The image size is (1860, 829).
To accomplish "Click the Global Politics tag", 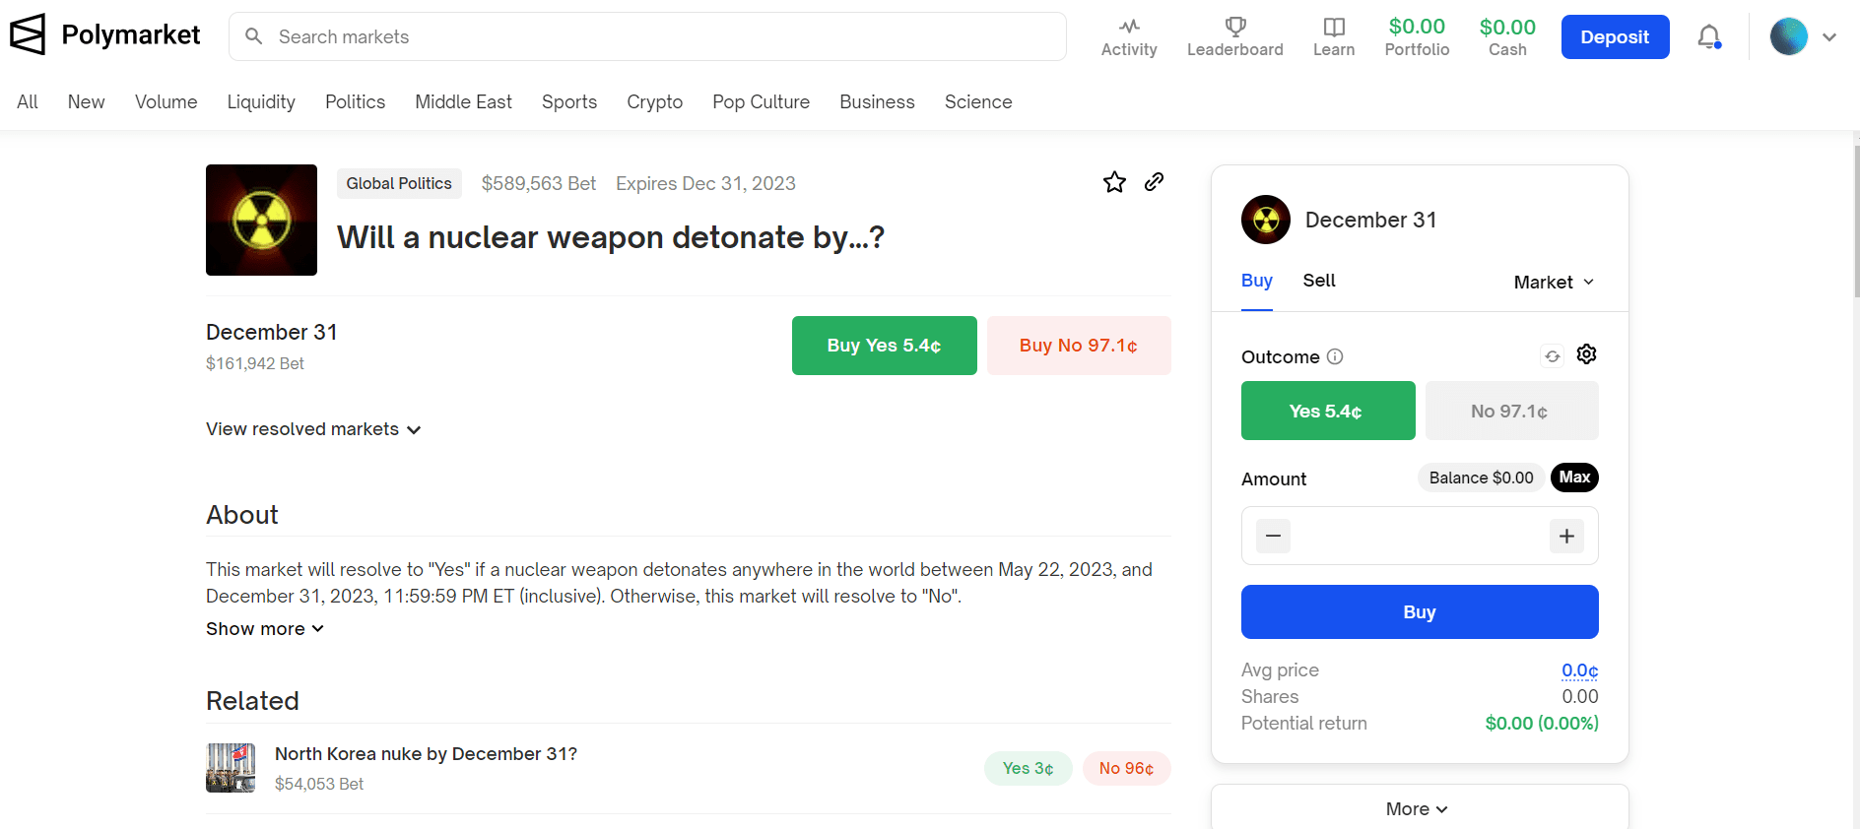I will pyautogui.click(x=399, y=183).
